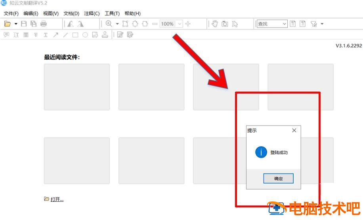Open the 文档(D) menu

pyautogui.click(x=71, y=13)
